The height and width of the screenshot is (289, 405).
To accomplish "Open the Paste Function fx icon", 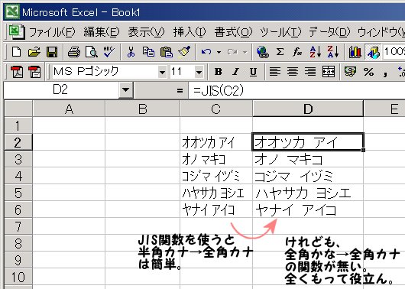I will (297, 52).
